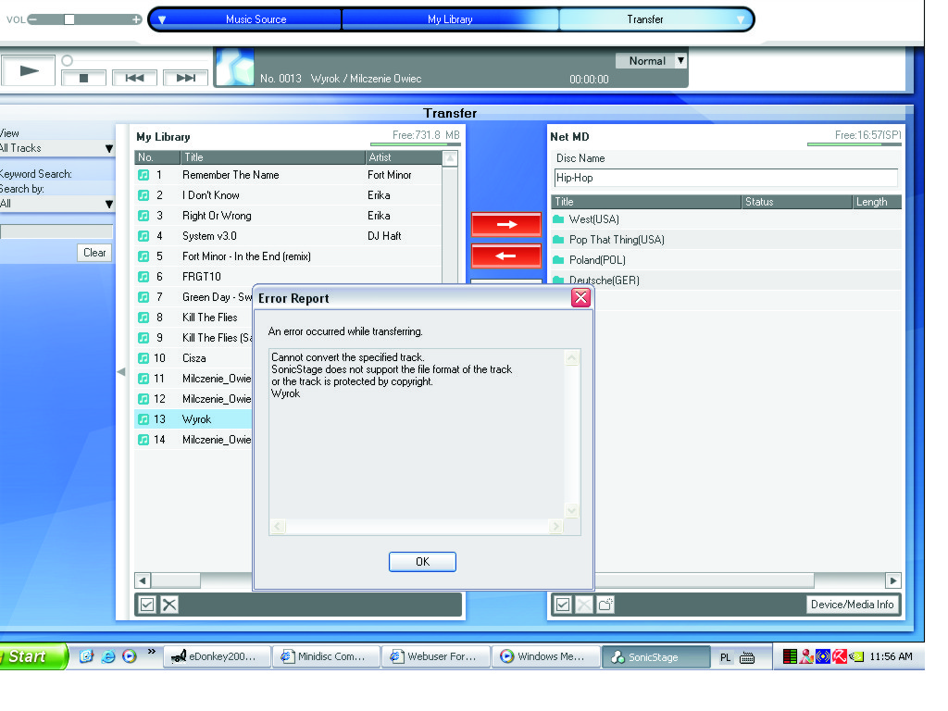This screenshot has height=711, width=948.
Task: Click the Disc Name field Hip-Hop
Action: pyautogui.click(x=726, y=178)
